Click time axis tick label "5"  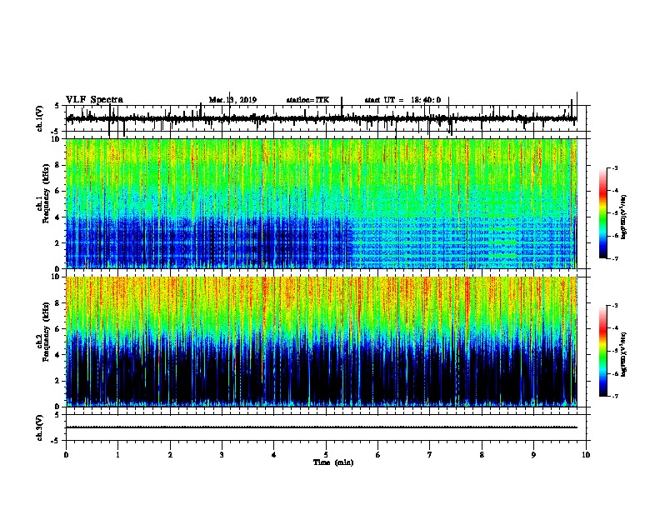click(x=326, y=454)
